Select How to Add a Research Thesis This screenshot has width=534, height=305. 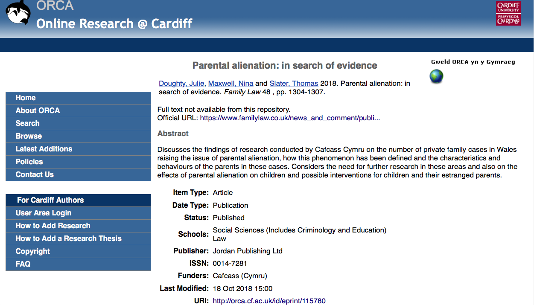68,238
